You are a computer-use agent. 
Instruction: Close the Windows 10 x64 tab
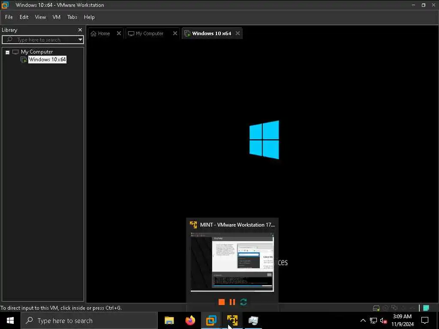pos(238,33)
